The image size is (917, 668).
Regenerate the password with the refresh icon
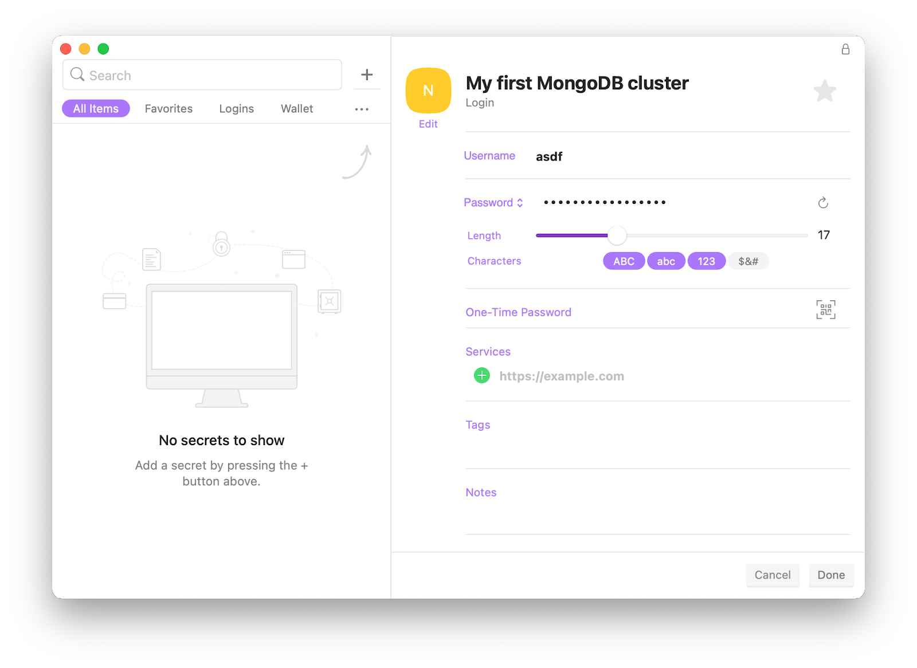tap(824, 202)
